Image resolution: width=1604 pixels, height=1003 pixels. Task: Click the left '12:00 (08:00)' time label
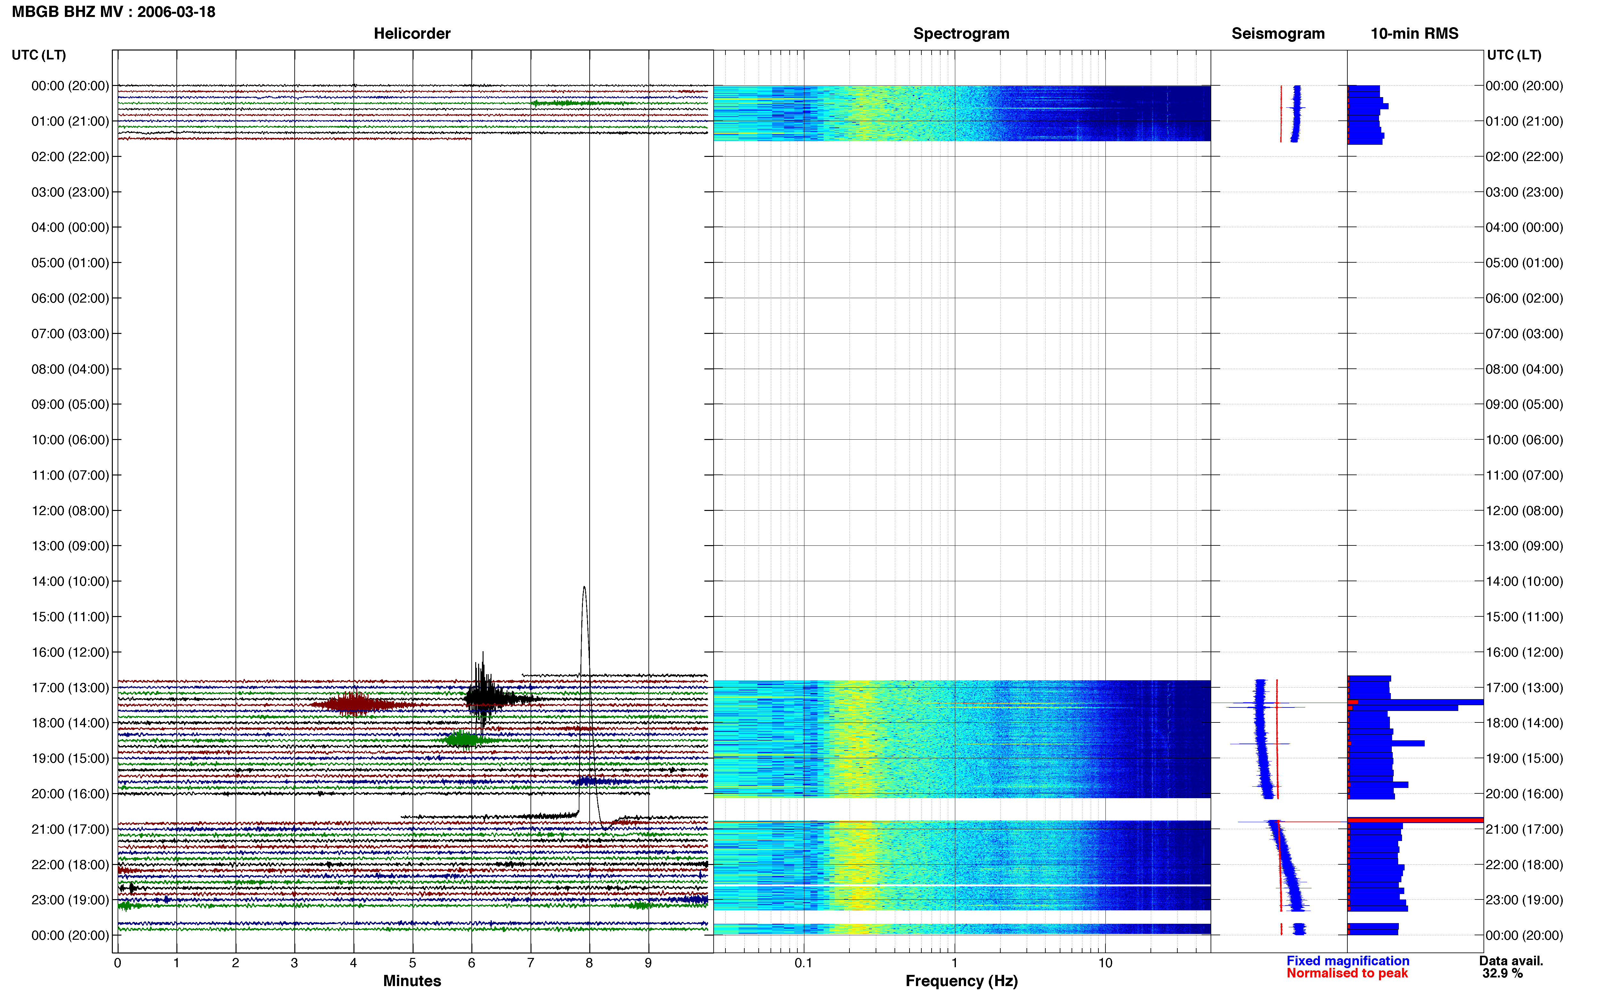point(70,511)
